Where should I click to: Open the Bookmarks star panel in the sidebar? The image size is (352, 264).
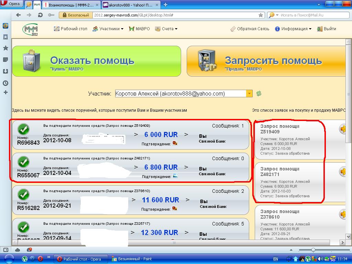click(5, 48)
